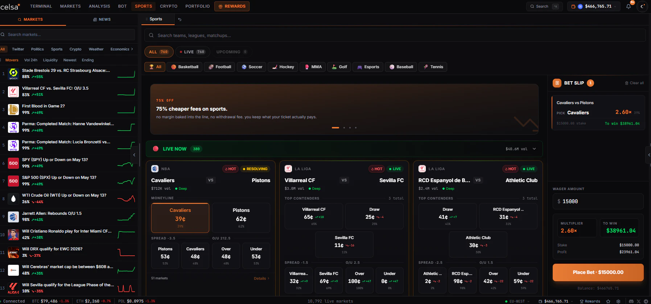The image size is (651, 304).
Task: Expand the top account balance dropdown
Action: click(615, 6)
